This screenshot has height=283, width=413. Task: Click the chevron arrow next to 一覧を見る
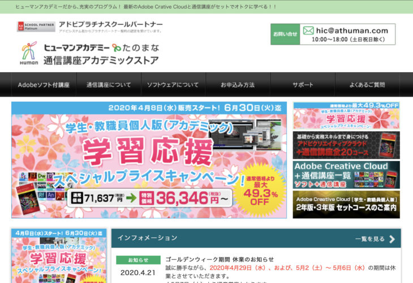tap(392, 239)
